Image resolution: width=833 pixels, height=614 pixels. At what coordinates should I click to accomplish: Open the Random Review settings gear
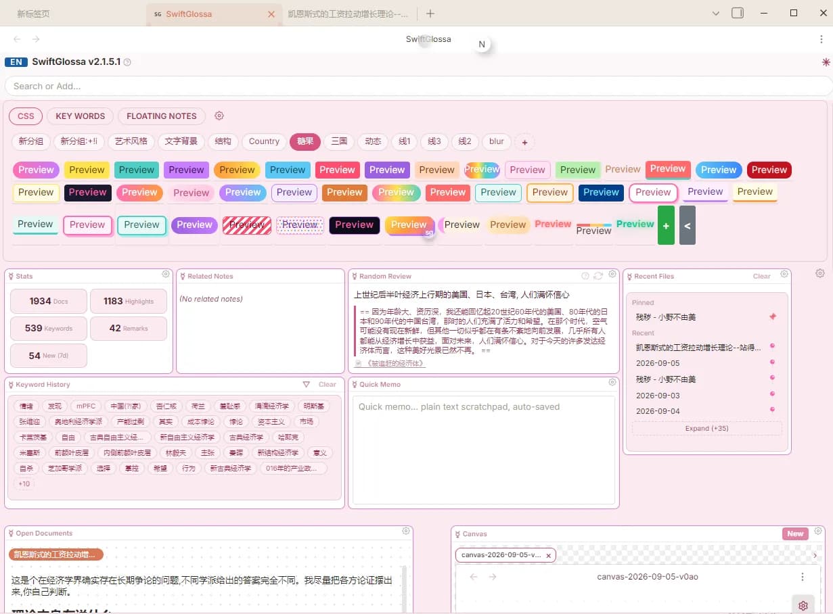pyautogui.click(x=612, y=275)
